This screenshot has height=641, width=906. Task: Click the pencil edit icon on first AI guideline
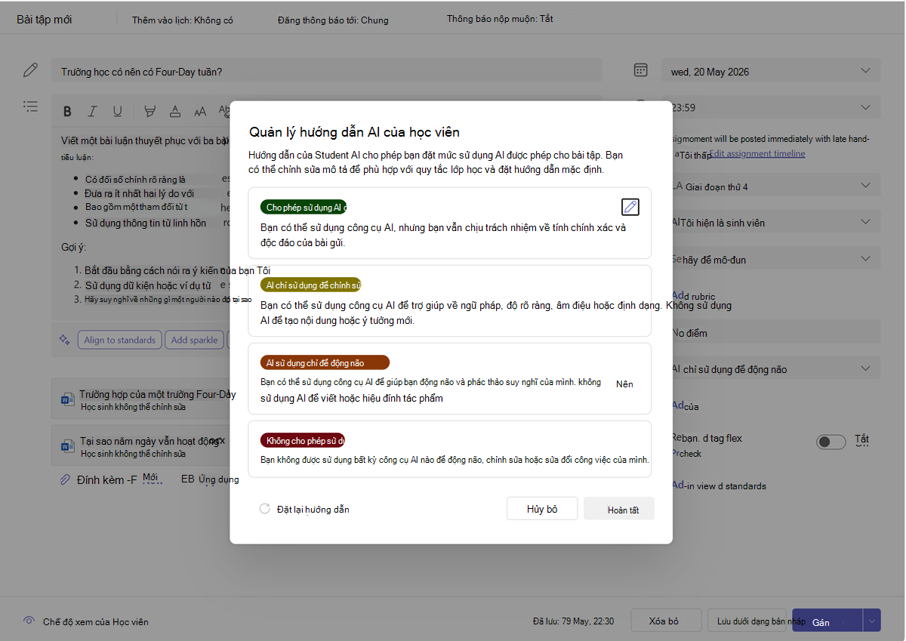pos(630,207)
